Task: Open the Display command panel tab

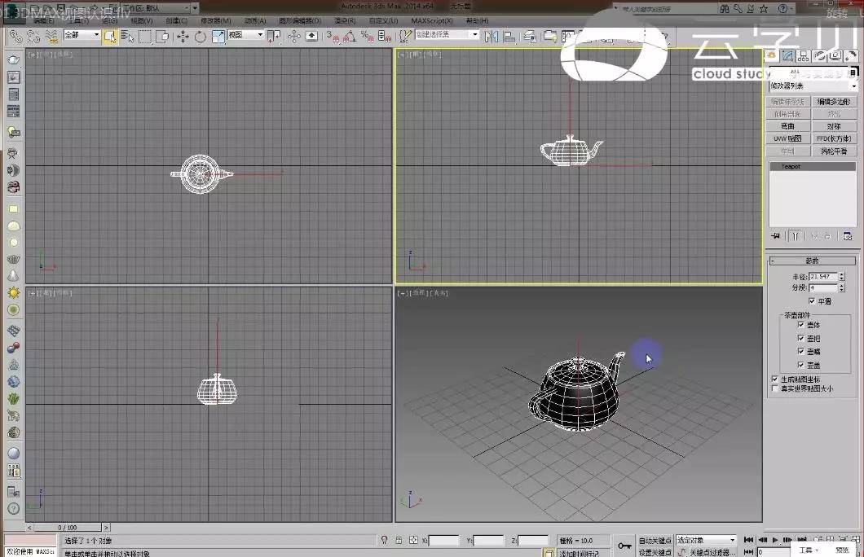Action: pyautogui.click(x=835, y=55)
